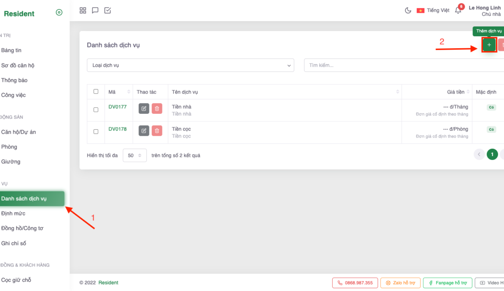This screenshot has height=291, width=504.
Task: Click the edit icon for DV0178
Action: coord(144,131)
